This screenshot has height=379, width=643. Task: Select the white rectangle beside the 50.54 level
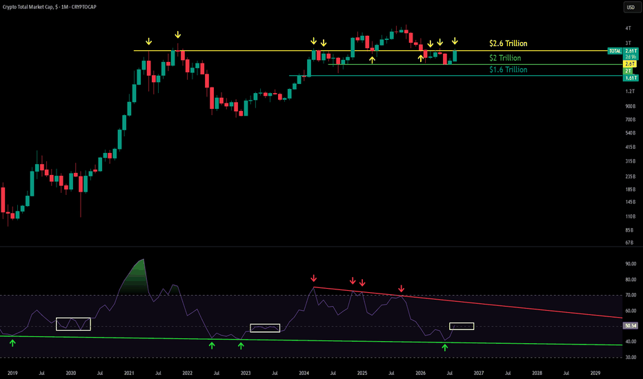click(x=462, y=326)
